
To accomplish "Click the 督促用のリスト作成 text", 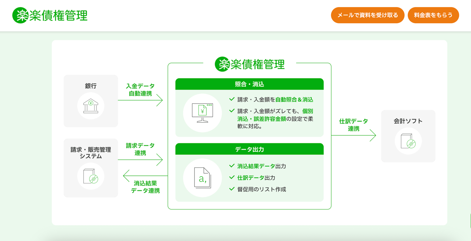I will [262, 189].
